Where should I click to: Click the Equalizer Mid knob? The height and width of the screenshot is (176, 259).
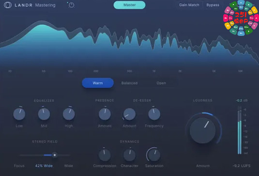pyautogui.click(x=44, y=114)
